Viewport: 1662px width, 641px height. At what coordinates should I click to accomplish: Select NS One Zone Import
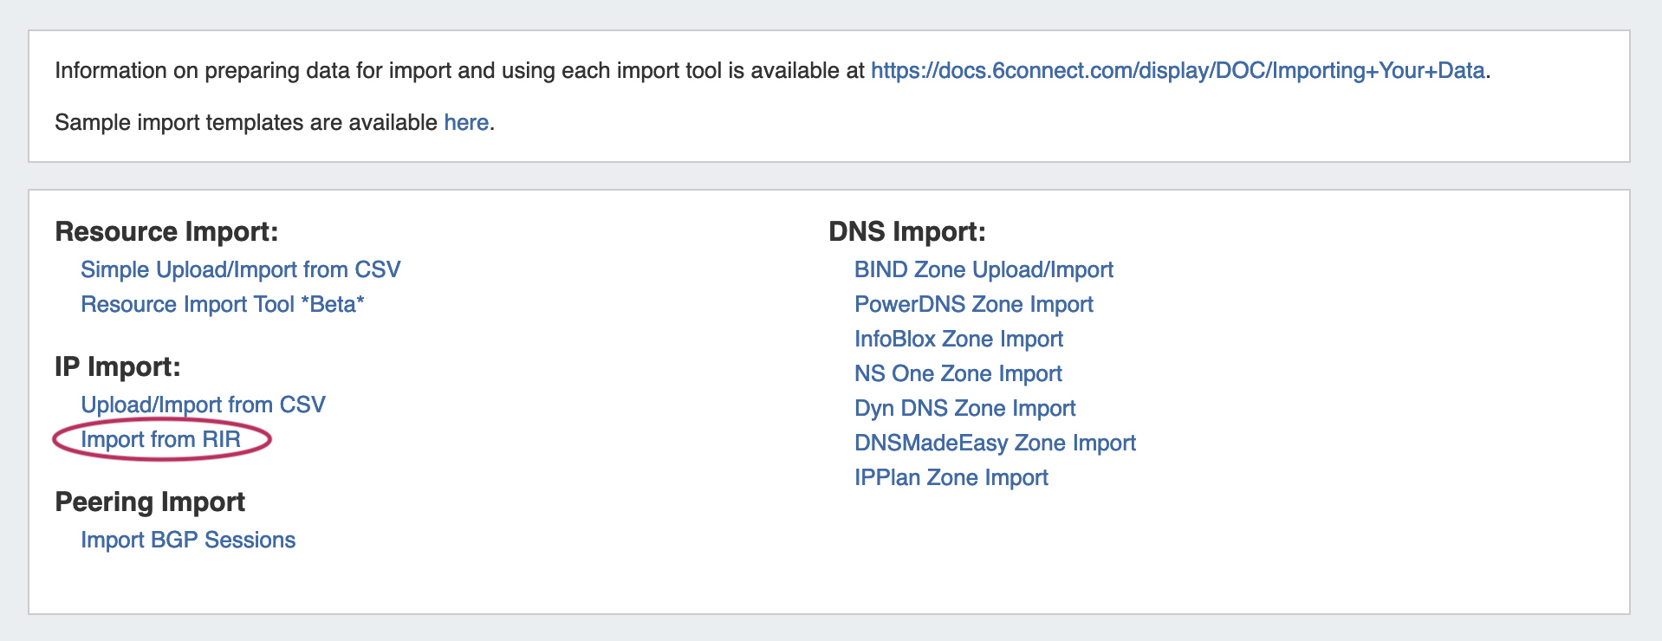pos(958,373)
